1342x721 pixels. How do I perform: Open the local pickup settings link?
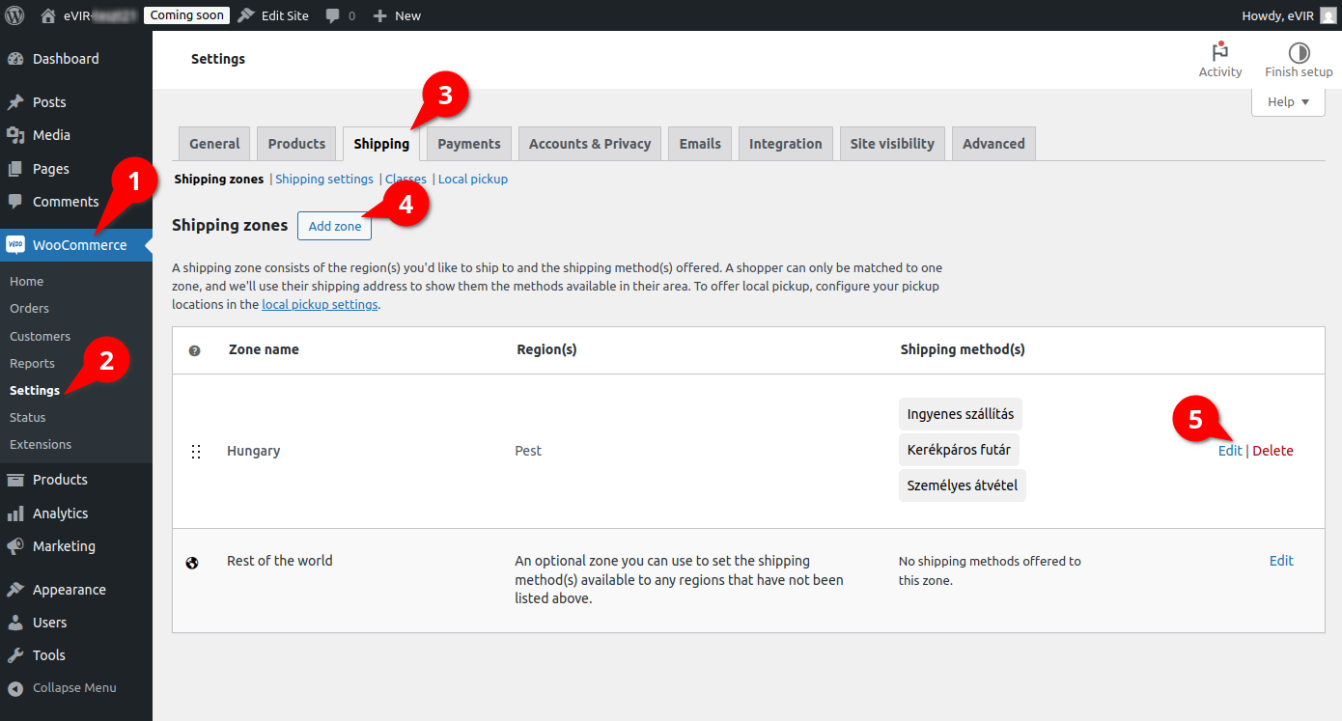pyautogui.click(x=320, y=304)
